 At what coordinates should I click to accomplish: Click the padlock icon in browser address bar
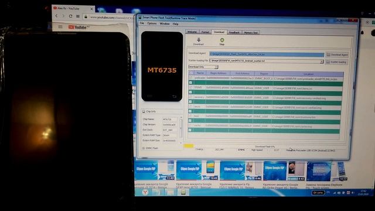click(x=86, y=17)
